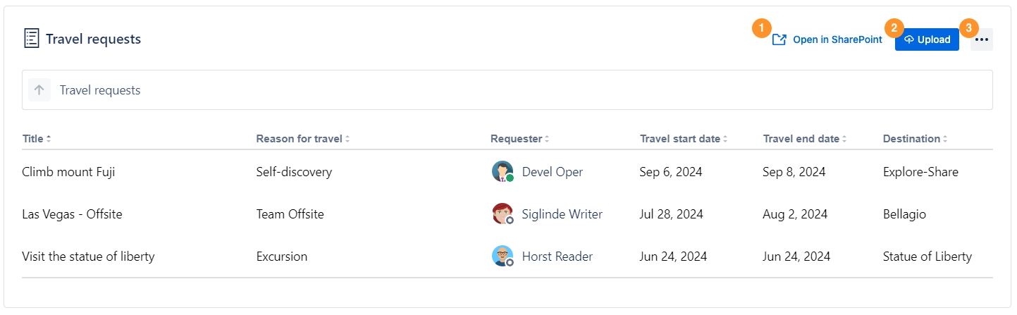Viewport: 1017px width, 315px height.
Task: Click the Upload button
Action: (x=927, y=40)
